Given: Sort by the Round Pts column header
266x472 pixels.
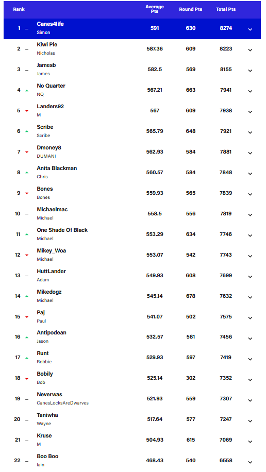Looking at the screenshot, I should [x=191, y=9].
